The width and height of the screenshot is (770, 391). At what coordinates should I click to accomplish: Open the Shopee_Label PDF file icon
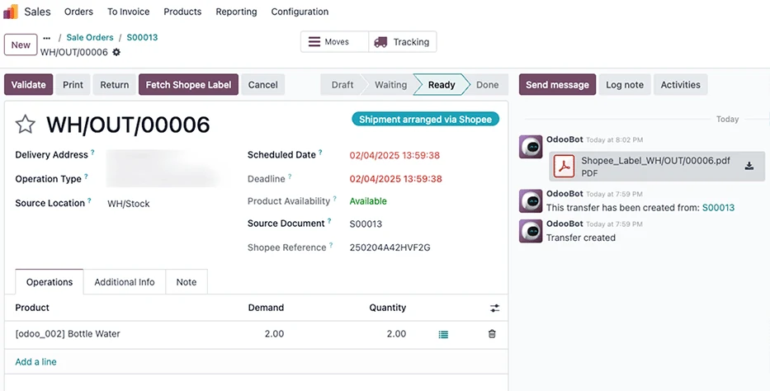coord(564,167)
